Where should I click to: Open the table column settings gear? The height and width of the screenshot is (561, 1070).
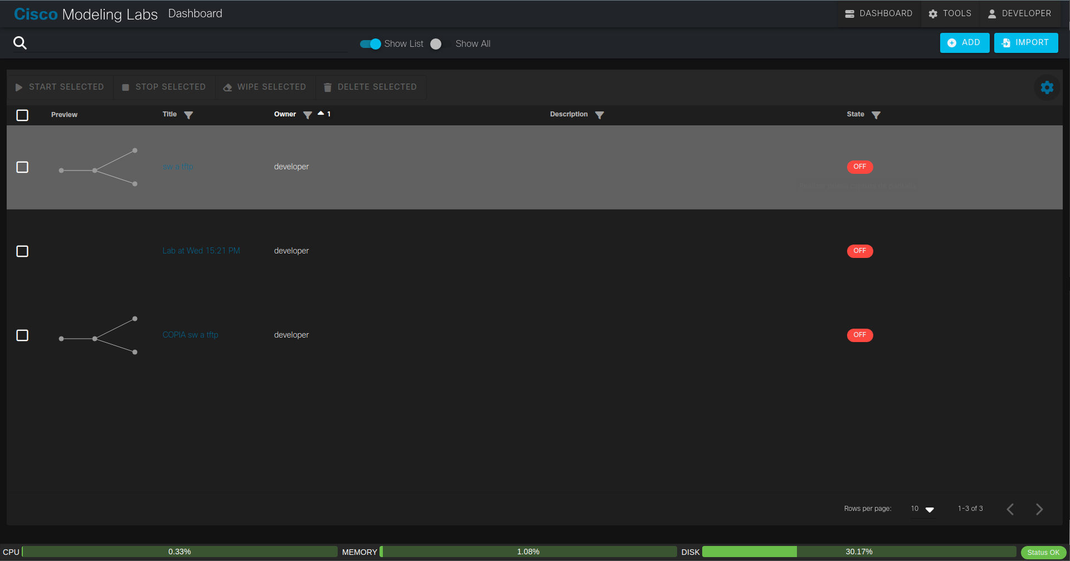[x=1047, y=87]
